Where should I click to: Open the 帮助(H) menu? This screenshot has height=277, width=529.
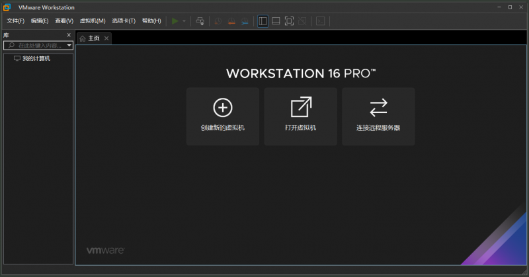pos(151,21)
